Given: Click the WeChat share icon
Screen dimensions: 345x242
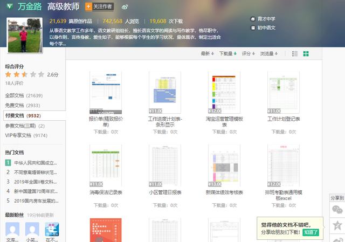Looking at the screenshot, I should tap(337, 210).
